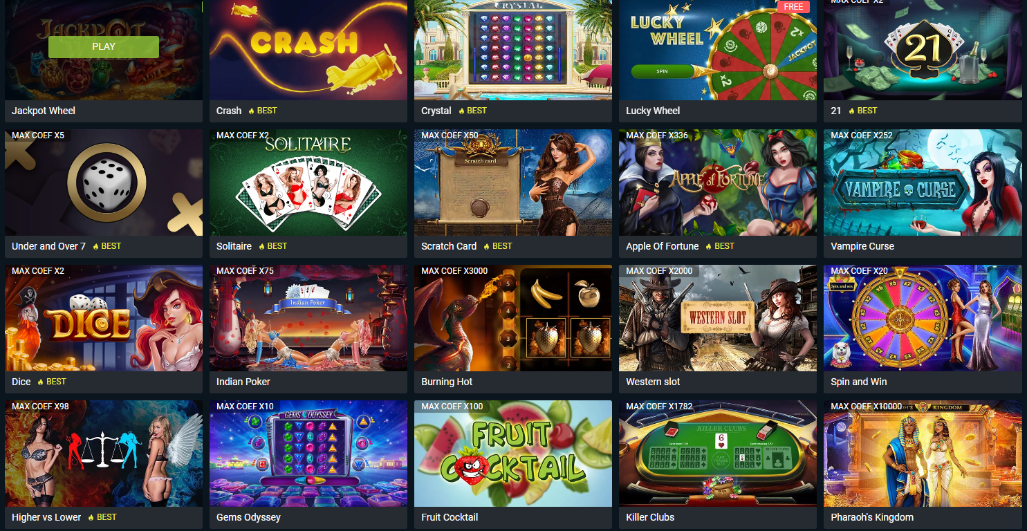Open the Gems Odyssey game thumbnail
This screenshot has height=531, width=1027.
click(308, 454)
